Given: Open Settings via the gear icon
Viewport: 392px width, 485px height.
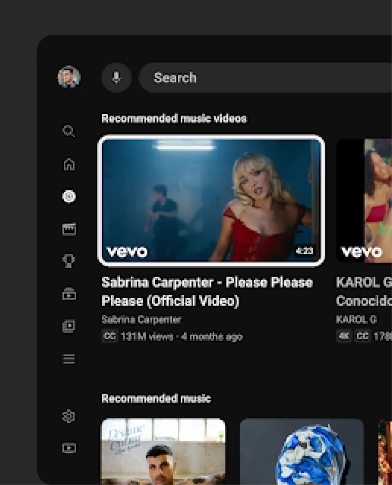Looking at the screenshot, I should (69, 416).
